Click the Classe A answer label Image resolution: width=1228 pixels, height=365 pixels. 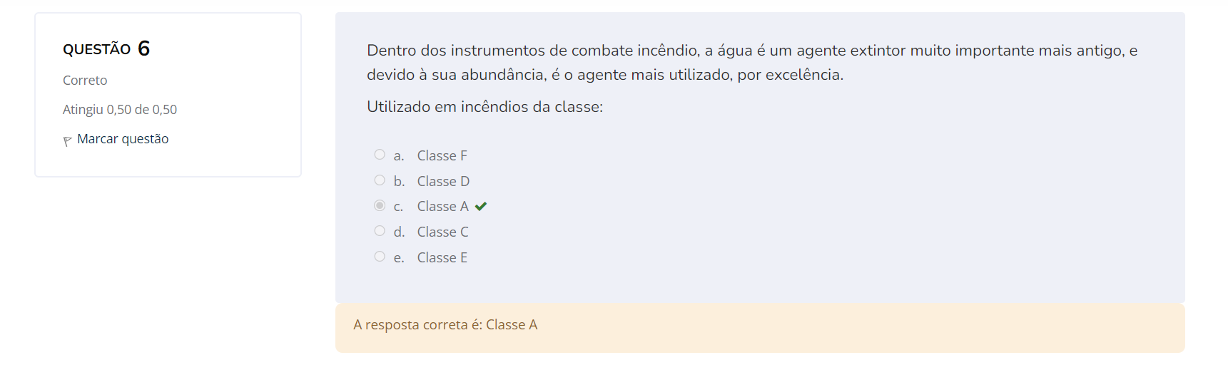[442, 207]
